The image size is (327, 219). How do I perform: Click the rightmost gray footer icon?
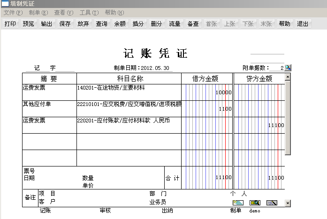pyautogui.click(x=272, y=203)
